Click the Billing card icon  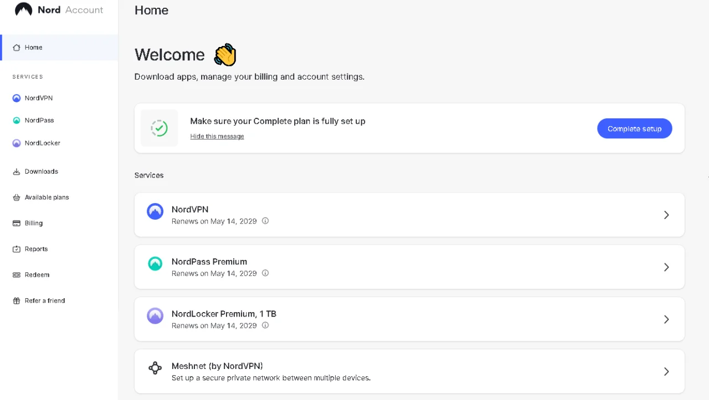pos(17,224)
